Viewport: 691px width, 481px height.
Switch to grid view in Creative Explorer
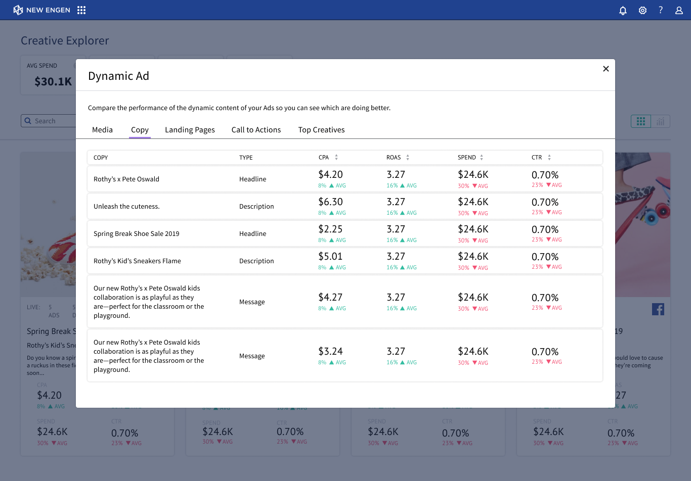click(641, 121)
